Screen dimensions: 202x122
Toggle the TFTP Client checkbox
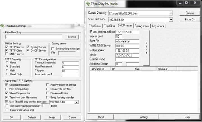click(6, 50)
